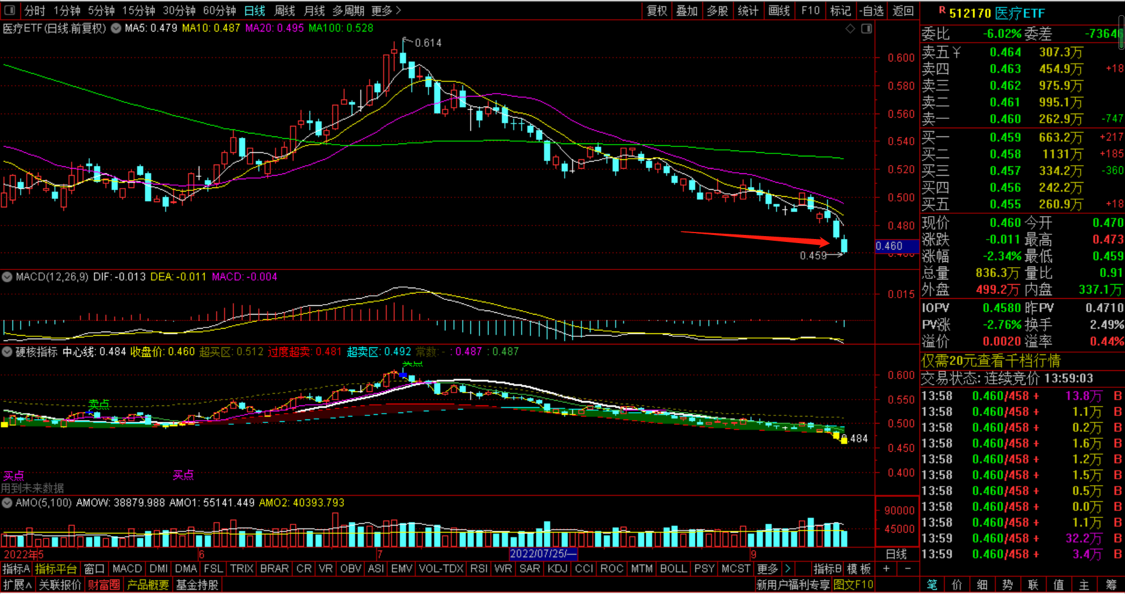1125x594 pixels.
Task: Click the 新用户福利专享 promo link
Action: 793,585
